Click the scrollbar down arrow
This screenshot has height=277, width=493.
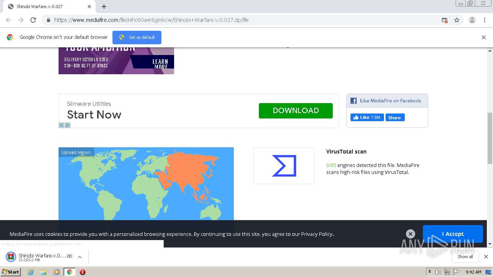click(490, 244)
